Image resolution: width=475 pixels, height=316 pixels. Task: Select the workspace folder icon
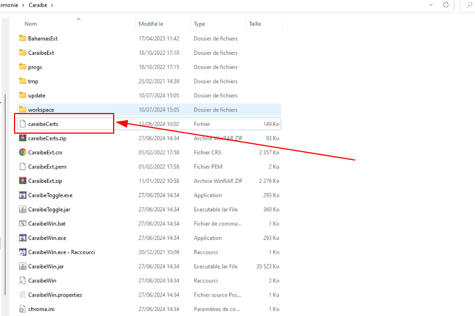[22, 109]
